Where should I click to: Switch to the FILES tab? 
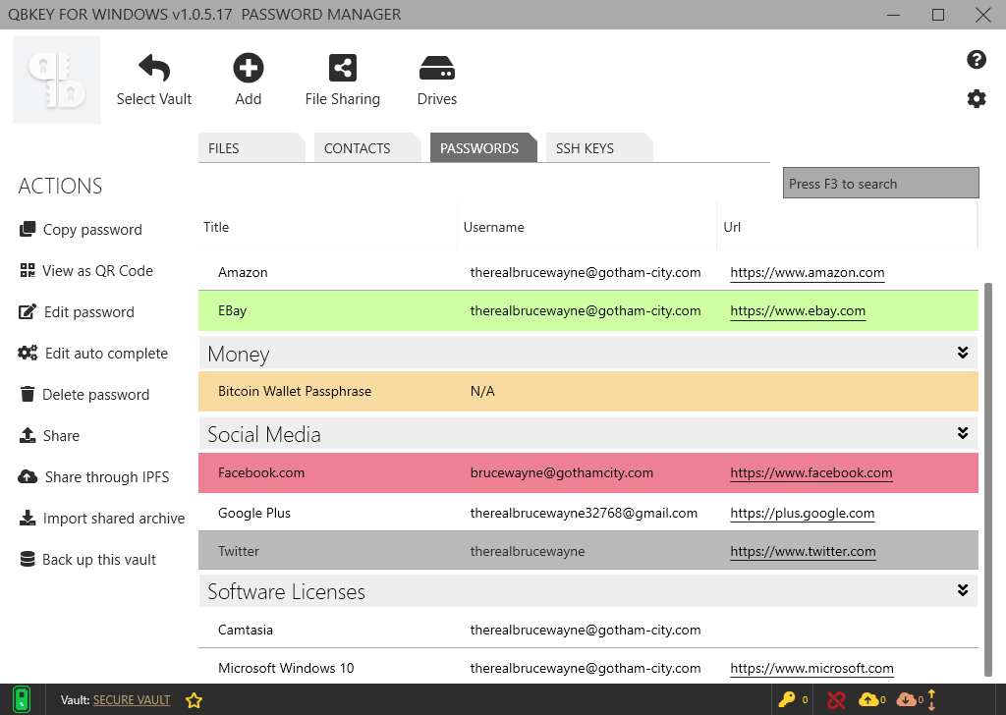(251, 147)
